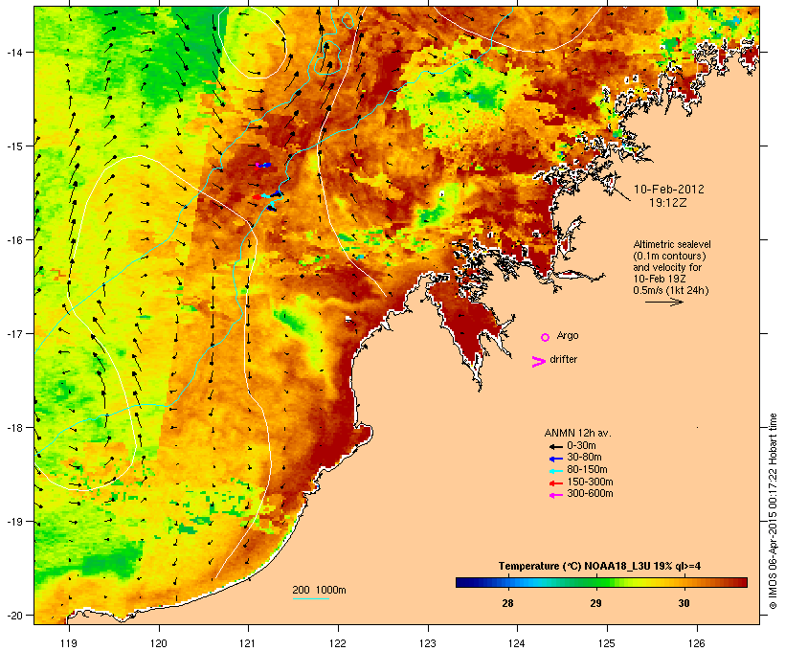Viewport: 785px width, 651px height.
Task: Click the '124' longitude axis label
Action: click(517, 643)
